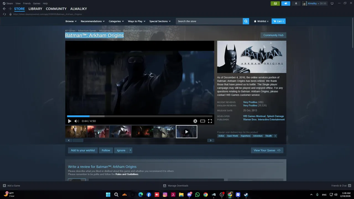
Task: Go forward with the navigation arrow
Action: [10, 9]
